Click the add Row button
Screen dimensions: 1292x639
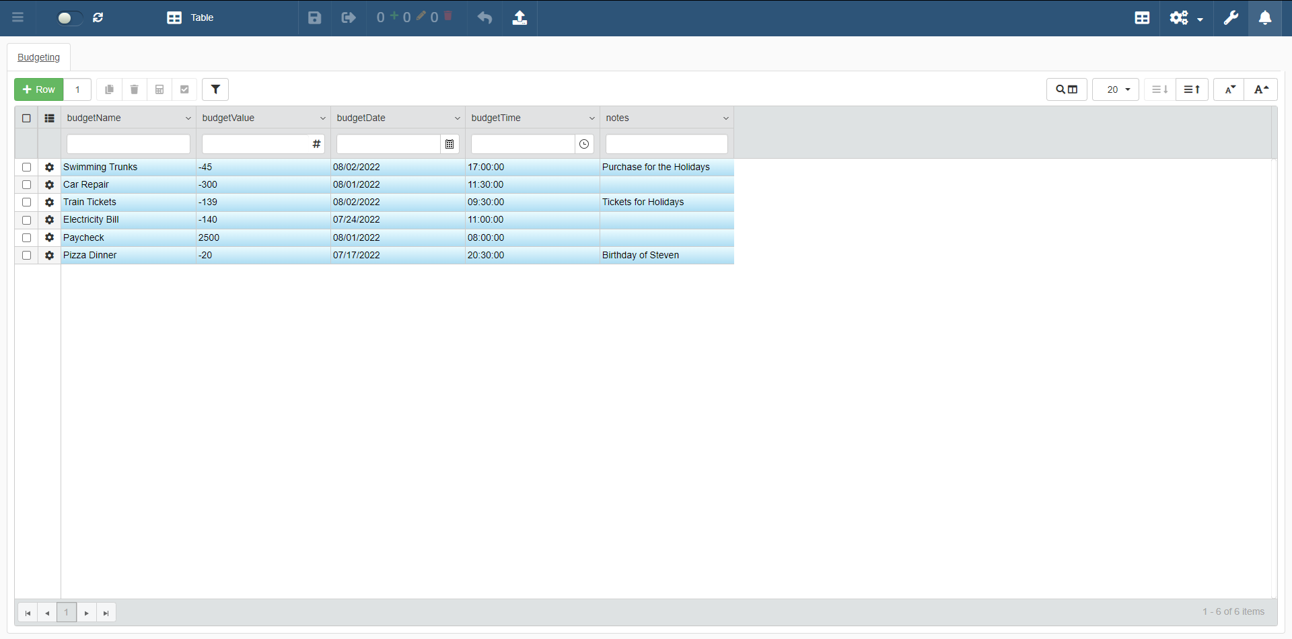(x=39, y=89)
